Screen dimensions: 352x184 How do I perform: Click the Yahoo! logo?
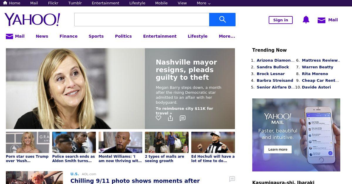32,20
